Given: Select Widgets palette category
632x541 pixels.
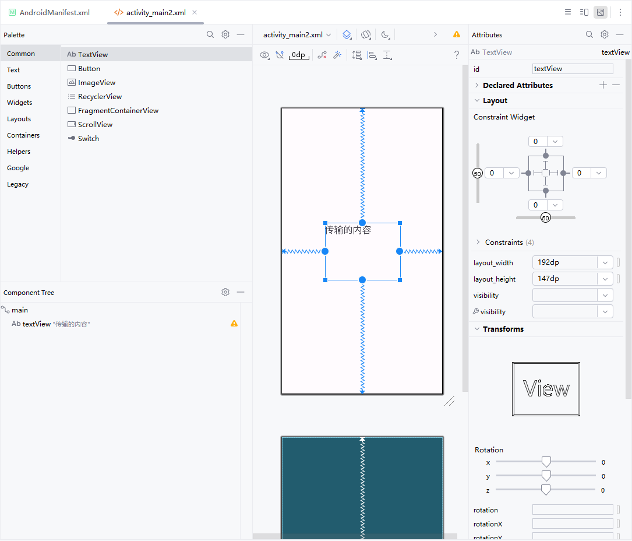Looking at the screenshot, I should 31,103.
